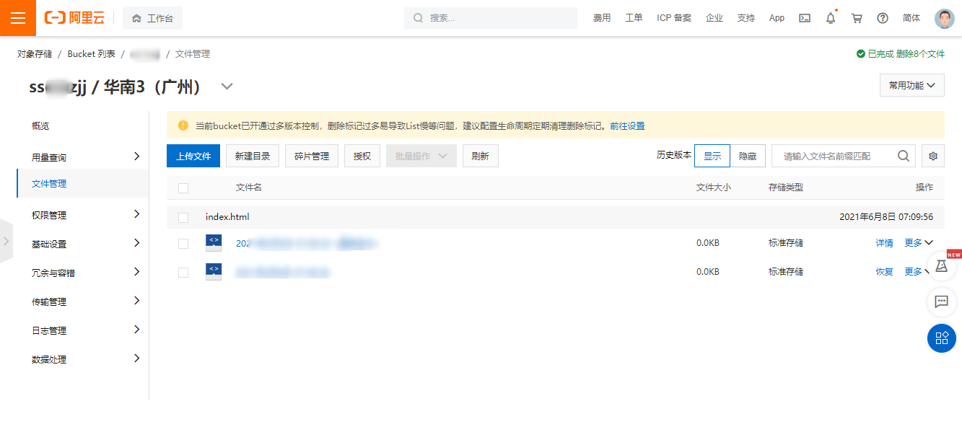The height and width of the screenshot is (445, 962).
Task: Expand 基础设置 in sidebar
Action: (x=136, y=243)
